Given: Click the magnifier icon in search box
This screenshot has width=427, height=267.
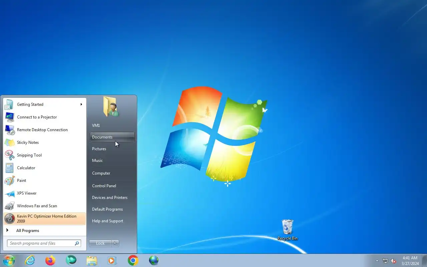Looking at the screenshot, I should [x=77, y=243].
